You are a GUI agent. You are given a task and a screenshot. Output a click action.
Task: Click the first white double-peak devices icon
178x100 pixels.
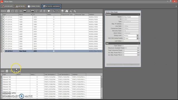(25, 11)
